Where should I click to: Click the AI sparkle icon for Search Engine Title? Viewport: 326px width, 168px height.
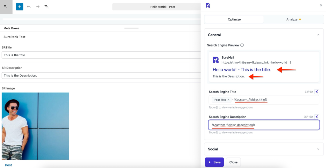(x=317, y=92)
